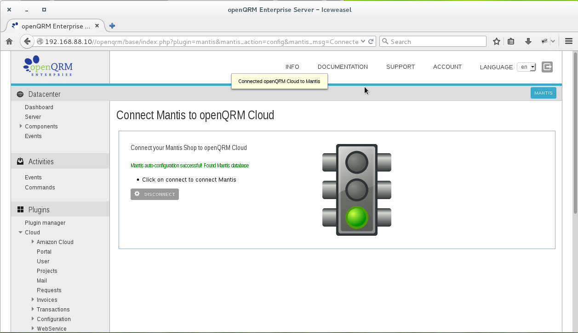
Task: Click the logout icon next to language
Action: point(547,67)
